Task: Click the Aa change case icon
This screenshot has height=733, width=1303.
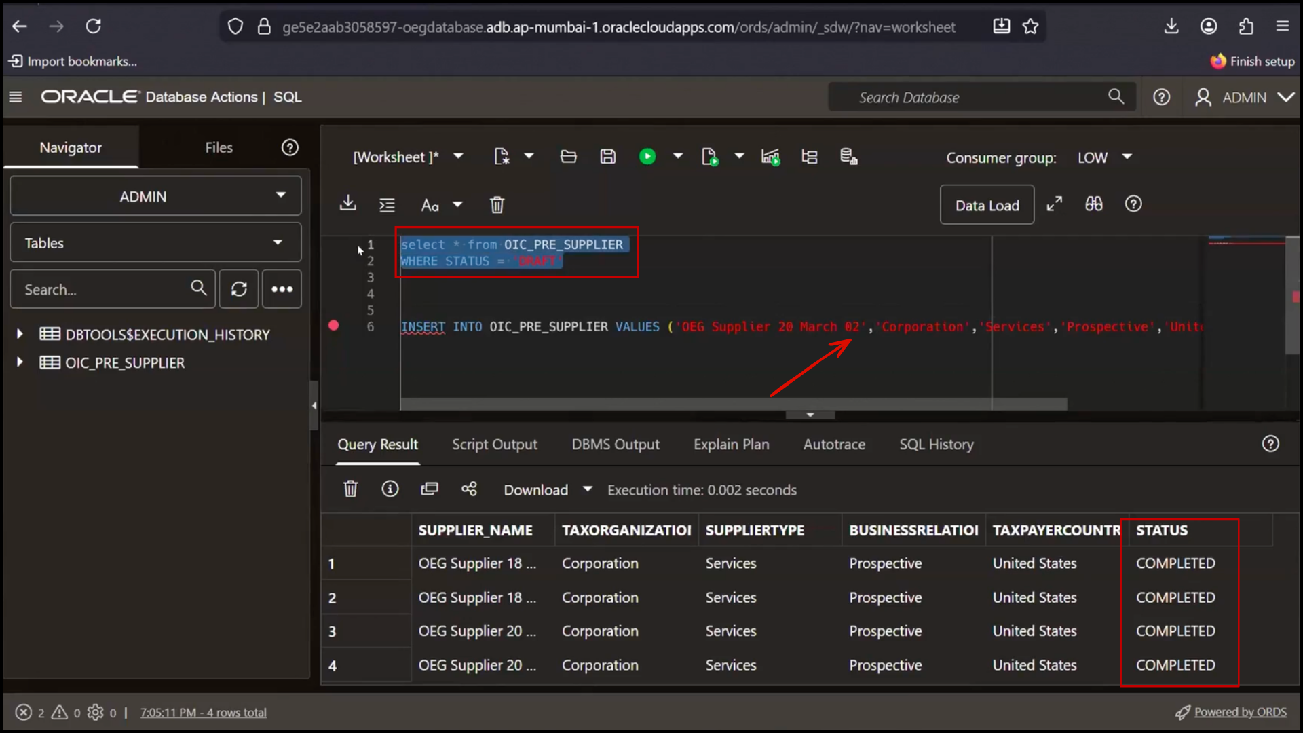Action: coord(430,205)
